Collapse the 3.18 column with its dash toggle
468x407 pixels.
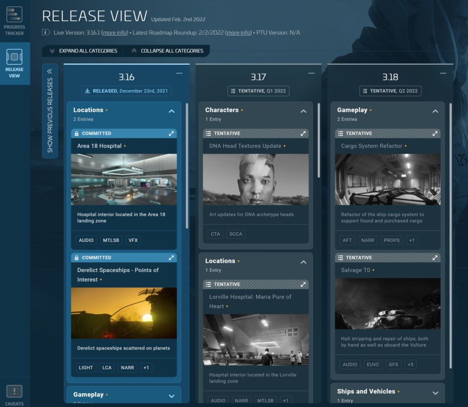point(442,72)
